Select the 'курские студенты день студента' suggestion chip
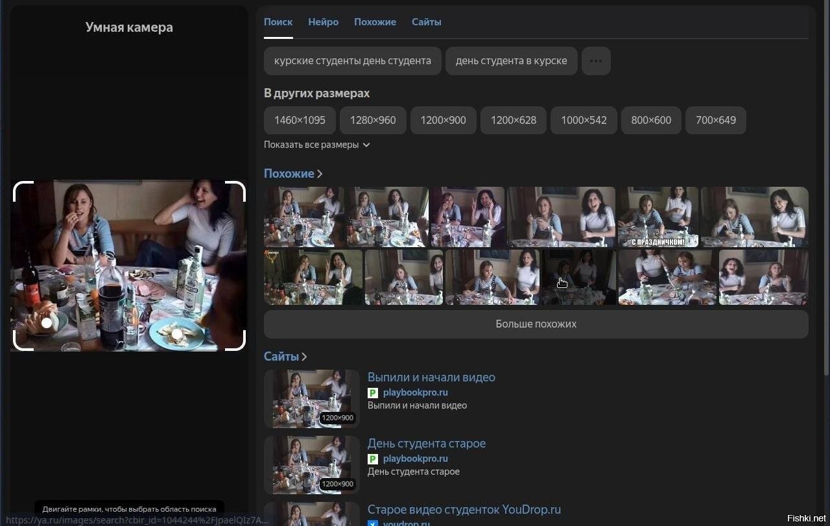 [x=353, y=61]
